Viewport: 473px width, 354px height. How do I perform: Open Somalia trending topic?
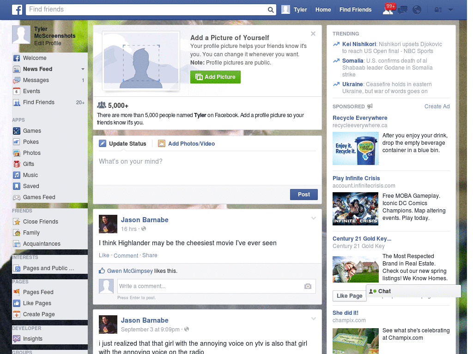click(x=352, y=61)
